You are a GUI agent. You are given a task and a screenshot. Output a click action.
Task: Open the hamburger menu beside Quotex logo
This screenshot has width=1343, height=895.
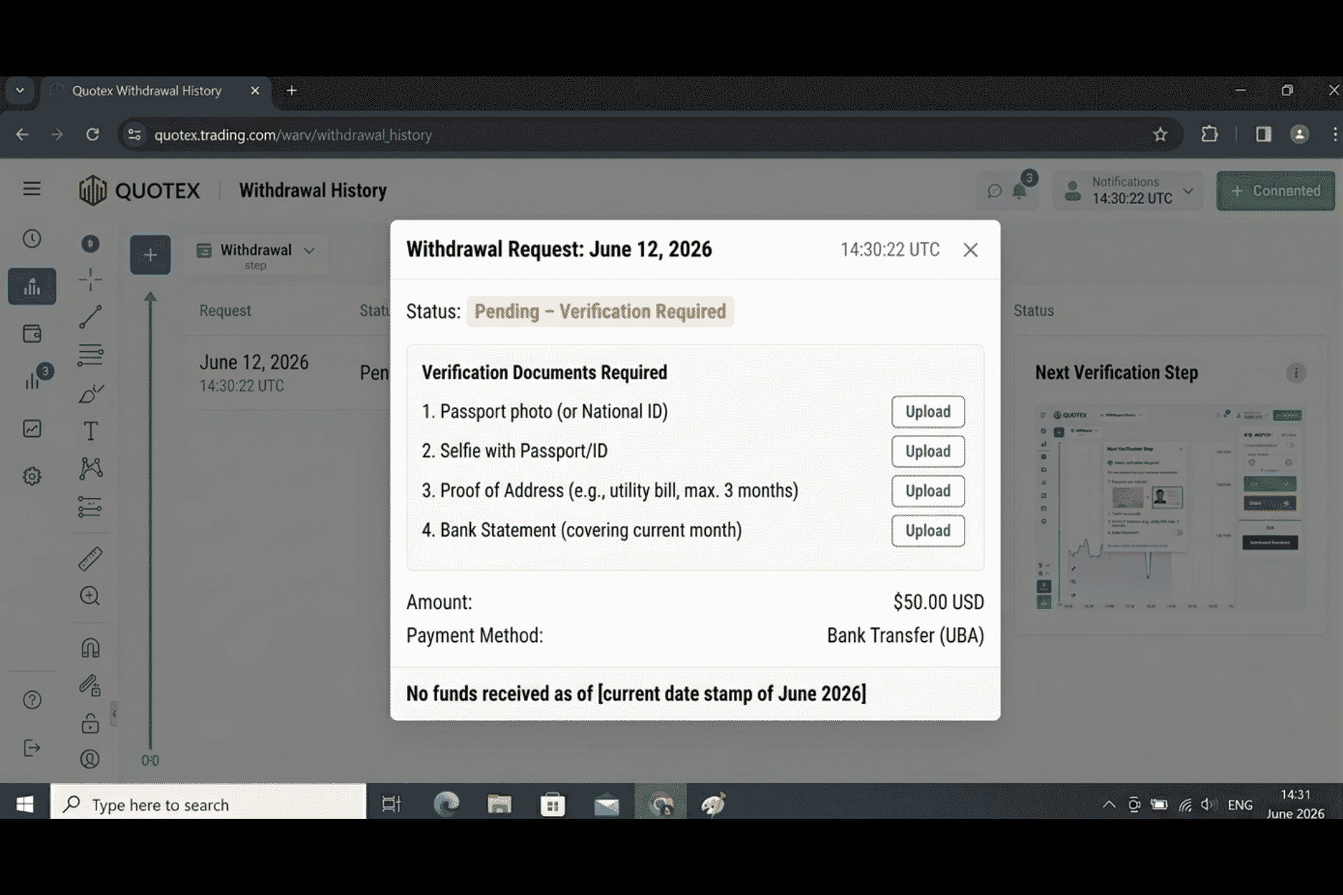(x=31, y=189)
